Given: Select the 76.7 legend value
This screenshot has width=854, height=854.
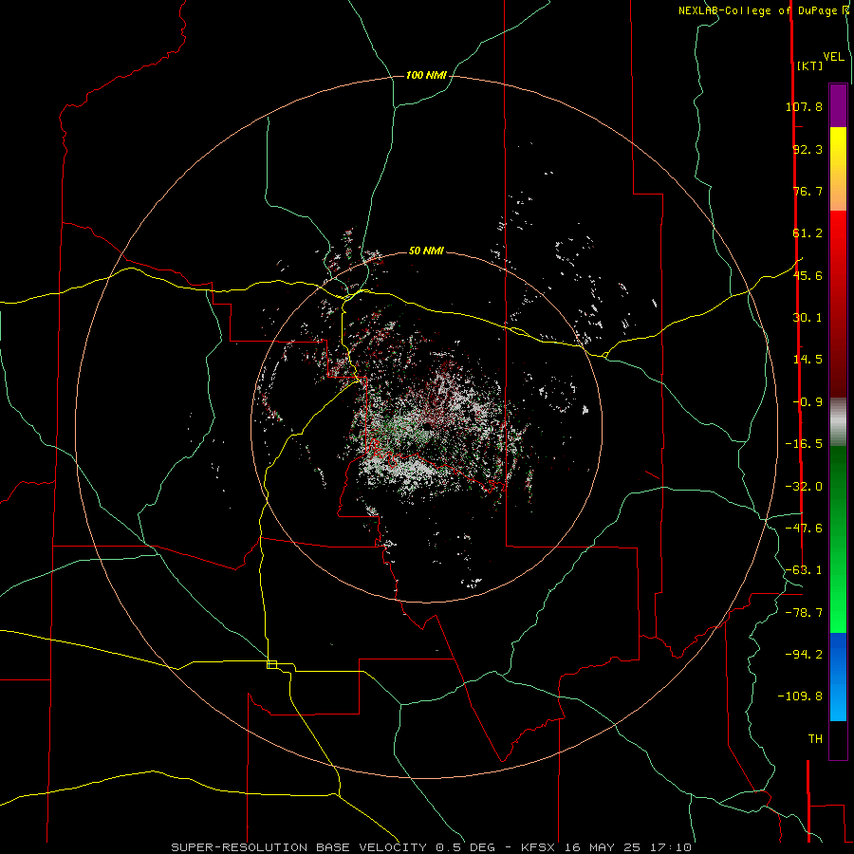Looking at the screenshot, I should (808, 191).
